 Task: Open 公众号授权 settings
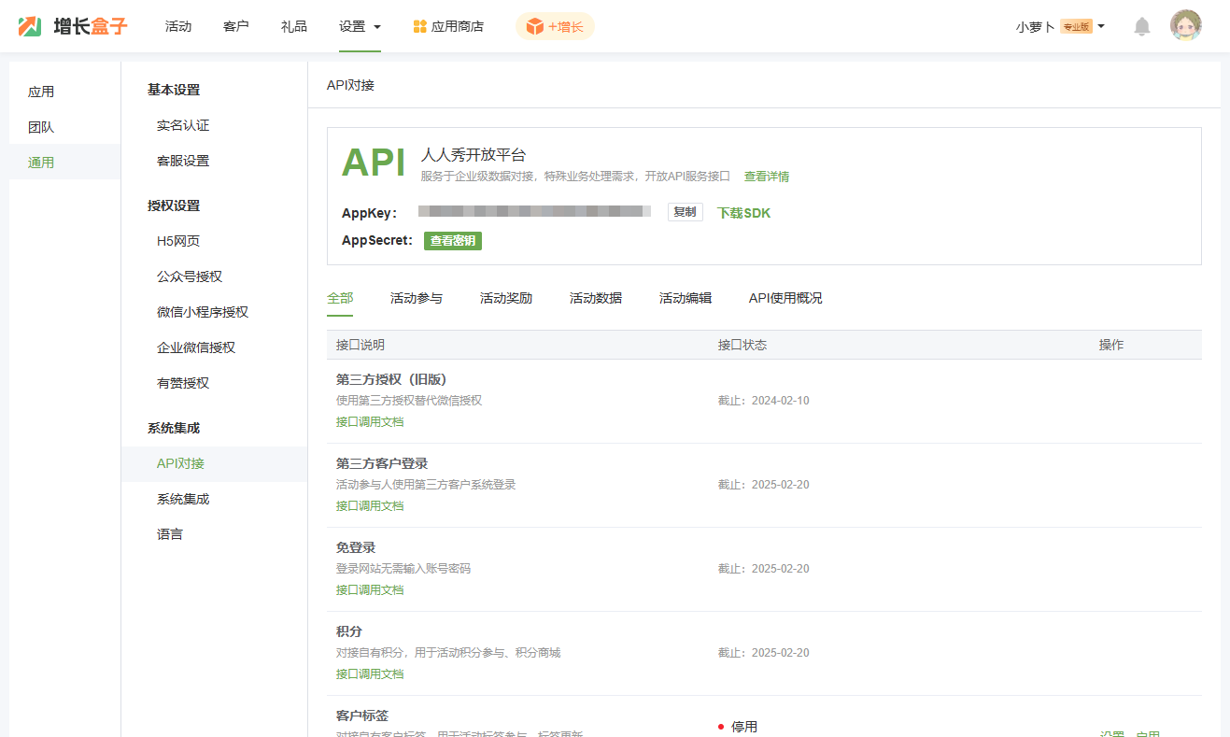tap(190, 276)
